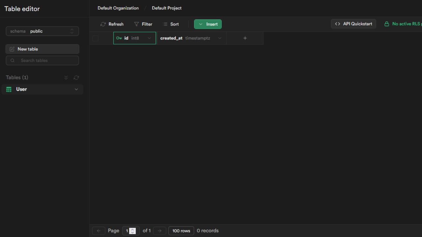Open the Default Project breadcrumb
This screenshot has height=237, width=422.
coord(166,8)
